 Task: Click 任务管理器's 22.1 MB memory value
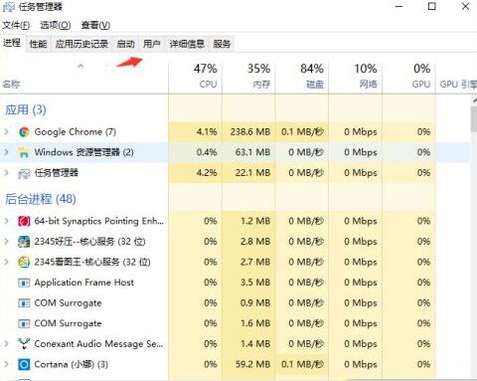point(252,173)
